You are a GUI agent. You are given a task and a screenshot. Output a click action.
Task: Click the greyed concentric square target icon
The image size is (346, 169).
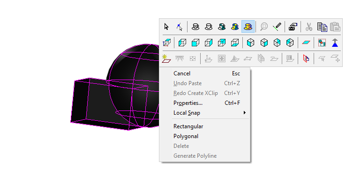pos(222,59)
